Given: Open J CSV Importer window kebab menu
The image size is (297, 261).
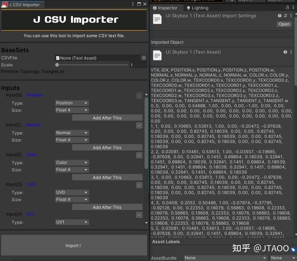Looking at the screenshot, I should coord(133,4).
